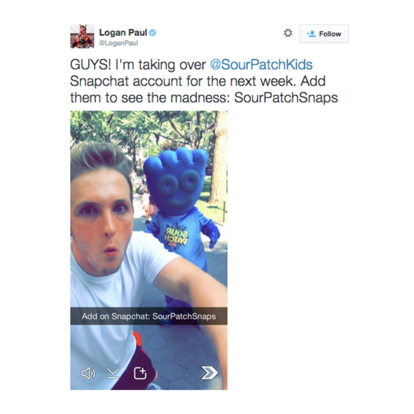
Task: Open Logan Paul's profile avatar
Action: click(x=82, y=37)
